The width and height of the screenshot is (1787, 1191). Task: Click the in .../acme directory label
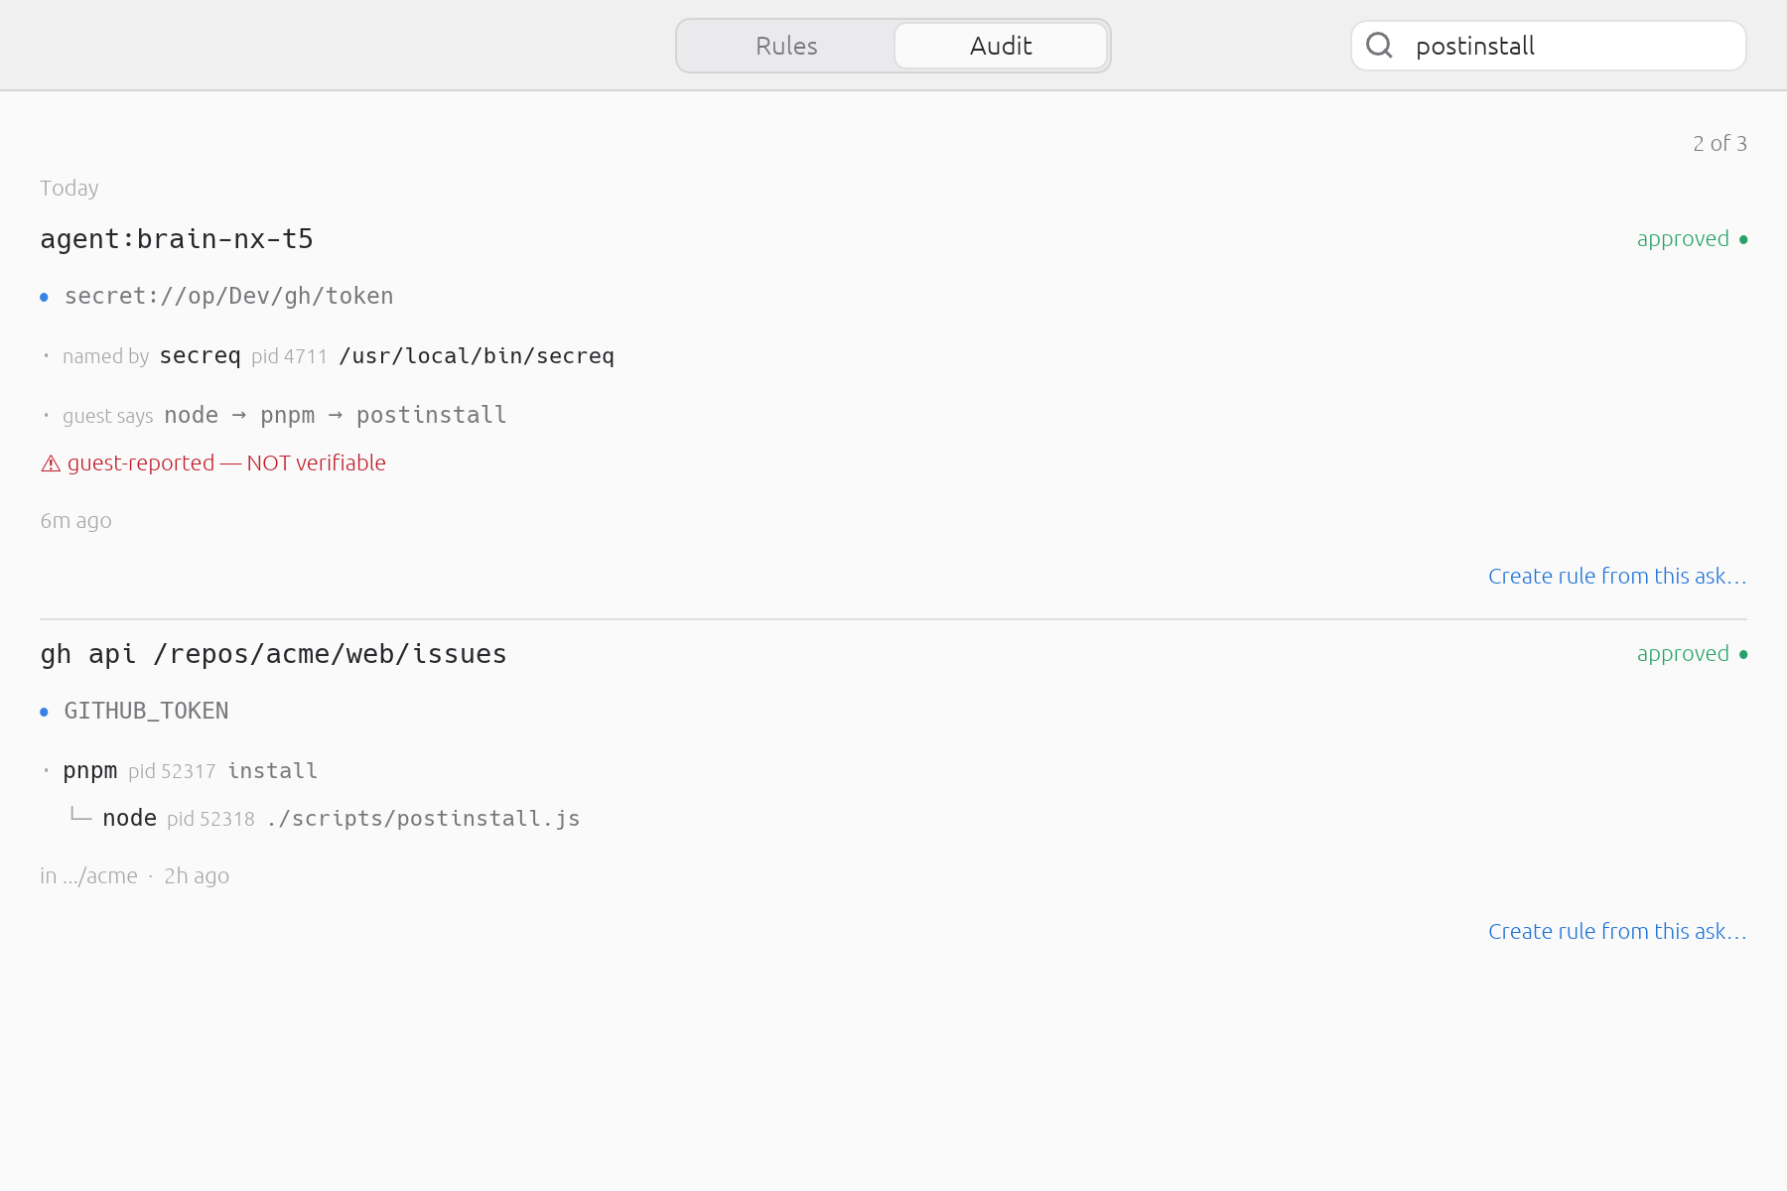[x=88, y=875]
